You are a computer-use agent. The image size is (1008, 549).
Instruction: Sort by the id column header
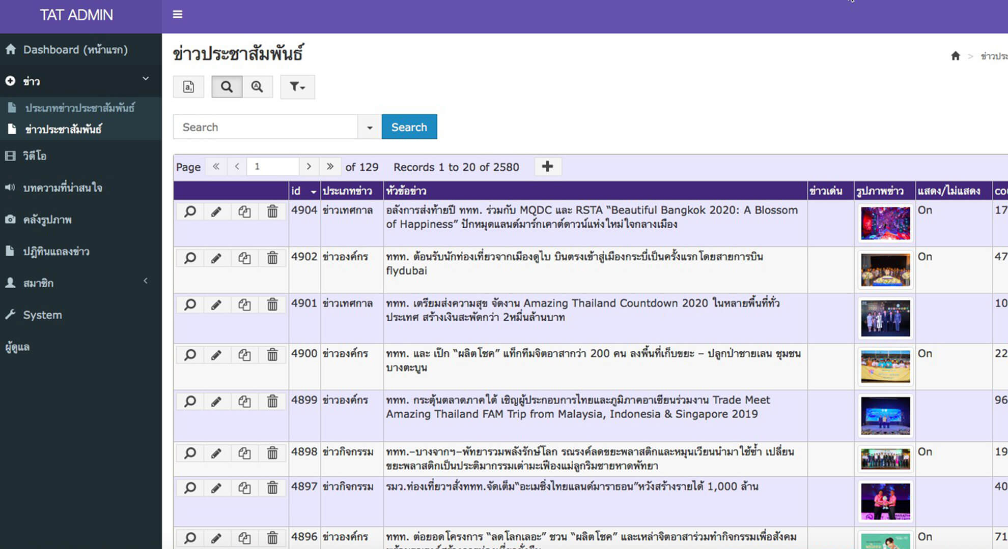coord(304,191)
